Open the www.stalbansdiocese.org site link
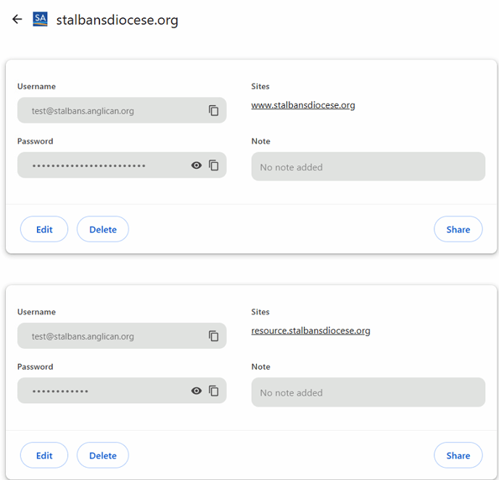 [x=303, y=105]
